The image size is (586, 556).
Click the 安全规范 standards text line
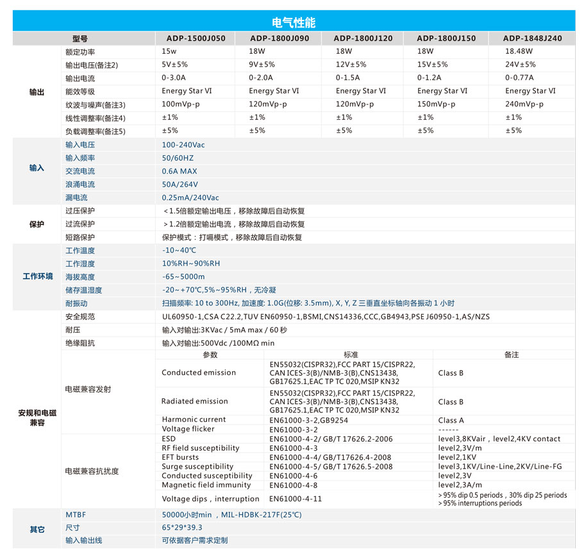point(326,317)
